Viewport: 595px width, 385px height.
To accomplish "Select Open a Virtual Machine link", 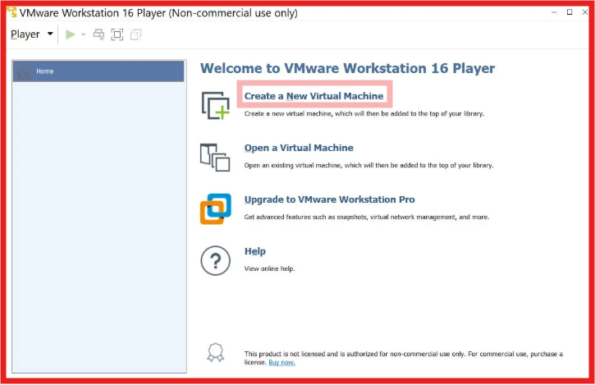I will (x=299, y=148).
